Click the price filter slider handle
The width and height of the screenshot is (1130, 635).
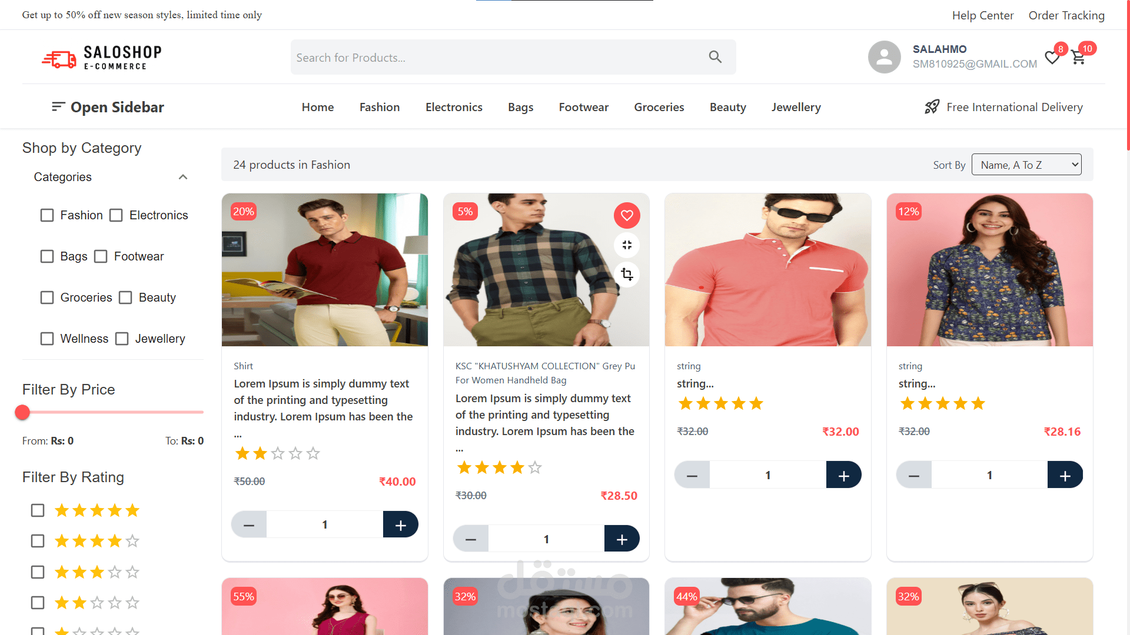coord(22,413)
